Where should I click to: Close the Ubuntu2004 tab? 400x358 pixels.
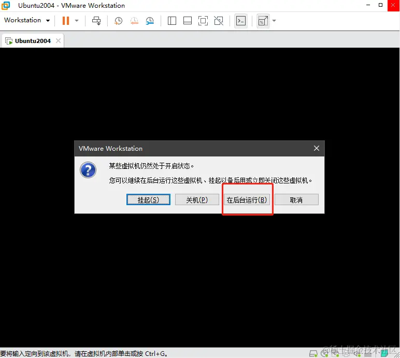(58, 40)
